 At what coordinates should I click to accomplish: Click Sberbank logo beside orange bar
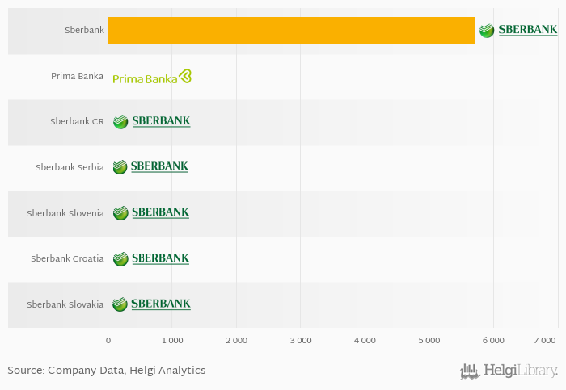pyautogui.click(x=518, y=30)
